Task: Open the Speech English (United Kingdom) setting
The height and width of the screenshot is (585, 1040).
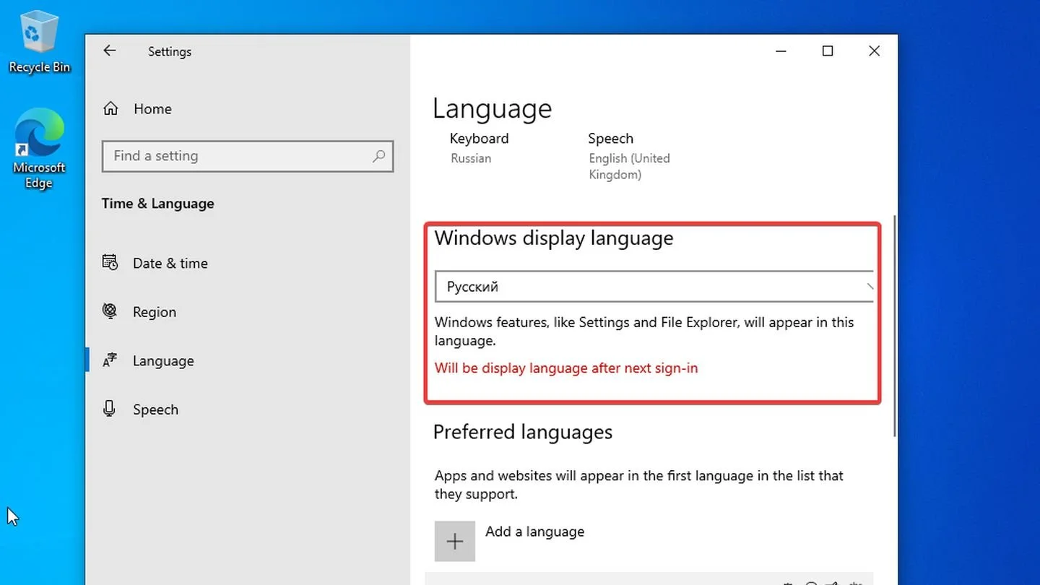Action: [629, 156]
